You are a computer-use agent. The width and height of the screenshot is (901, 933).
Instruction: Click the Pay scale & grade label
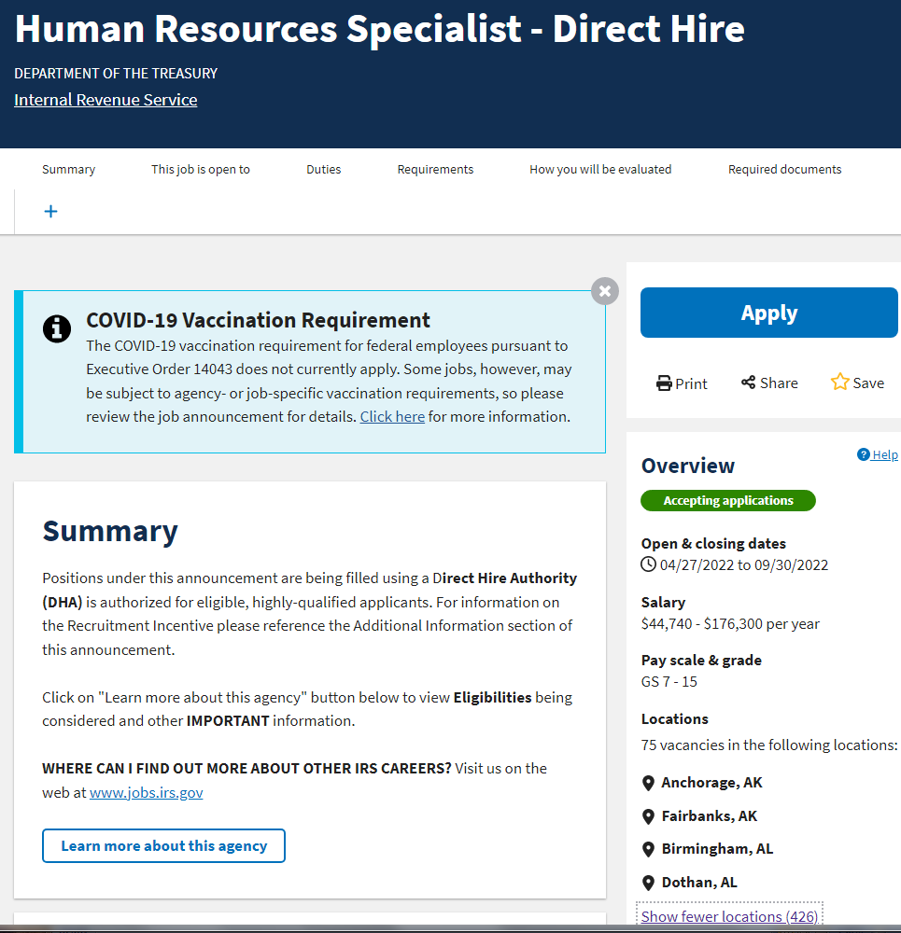coord(701,660)
